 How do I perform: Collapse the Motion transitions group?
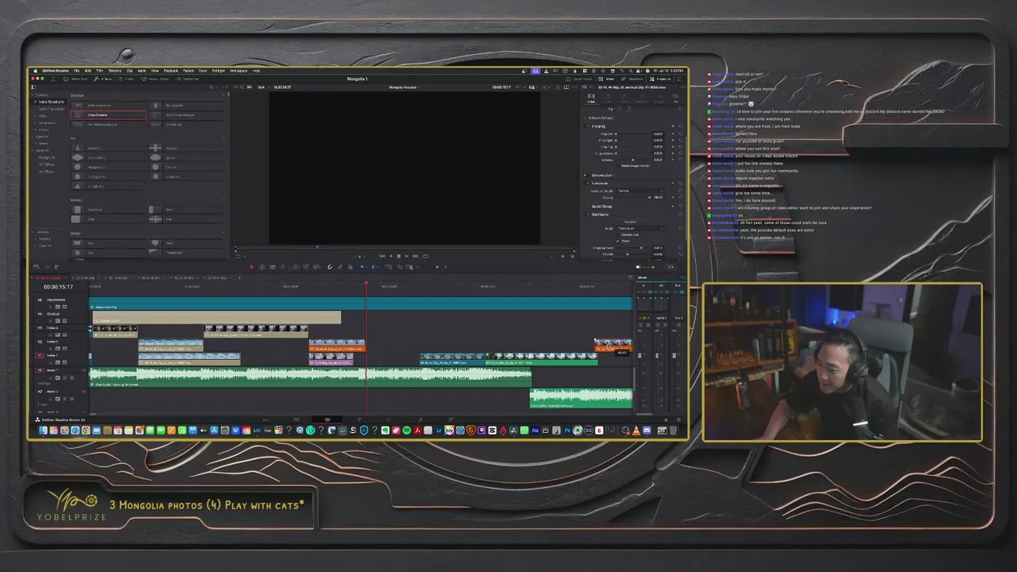click(x=223, y=200)
